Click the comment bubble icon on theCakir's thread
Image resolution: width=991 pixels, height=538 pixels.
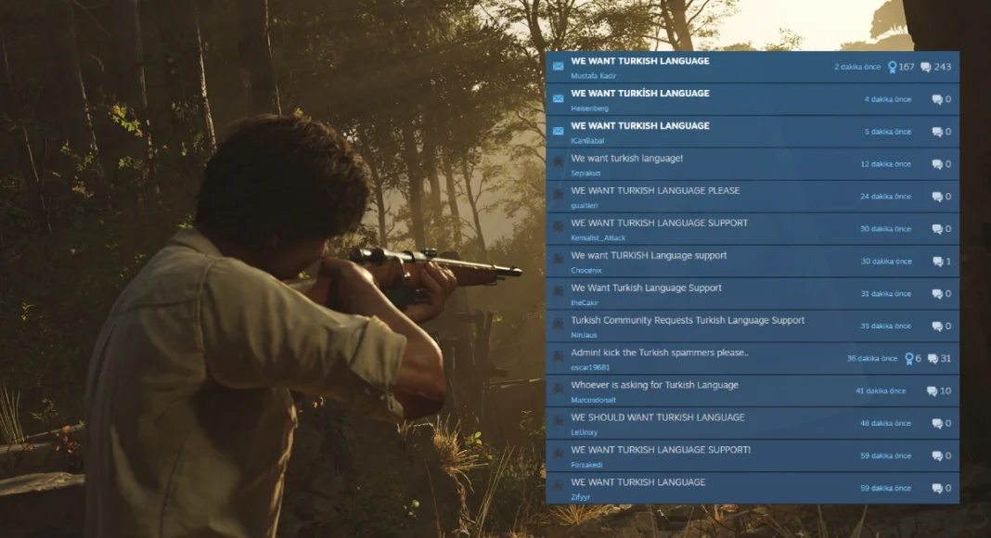pos(937,294)
